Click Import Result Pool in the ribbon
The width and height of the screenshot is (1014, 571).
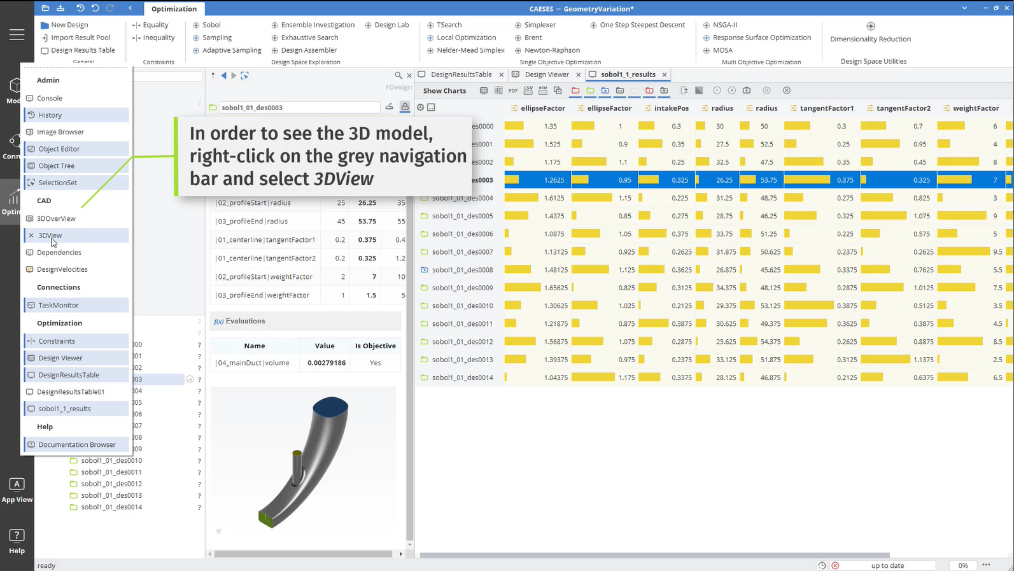pyautogui.click(x=80, y=38)
